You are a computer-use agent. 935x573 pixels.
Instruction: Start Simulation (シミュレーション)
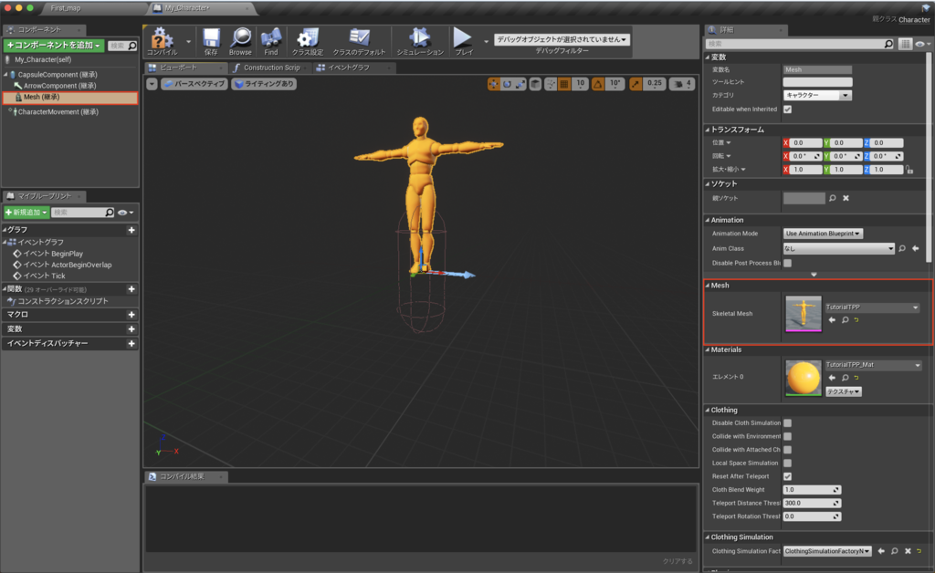pyautogui.click(x=420, y=40)
